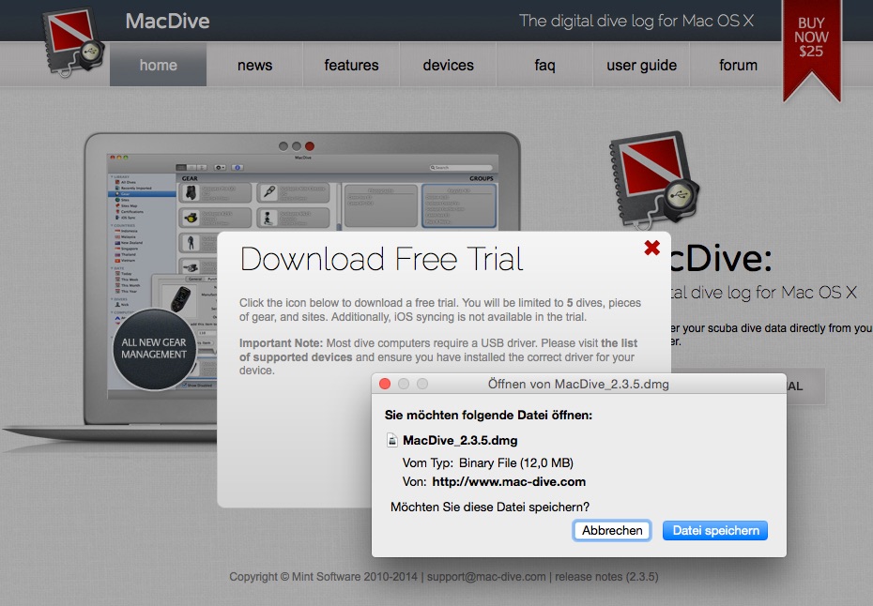Click the MacDive_2.3.5.dmg file icon
This screenshot has width=873, height=606.
click(x=392, y=441)
